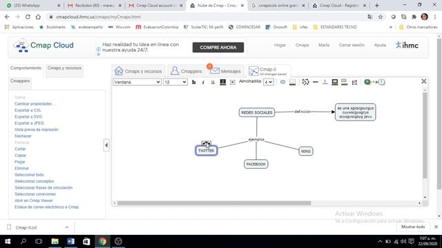
Task: Toggle italic text formatting
Action: (x=203, y=82)
